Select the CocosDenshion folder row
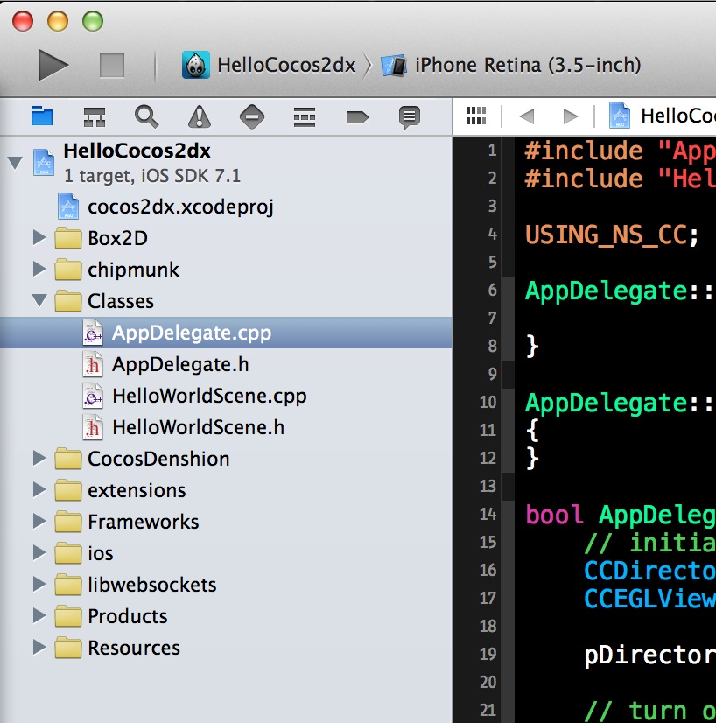 [x=226, y=459]
